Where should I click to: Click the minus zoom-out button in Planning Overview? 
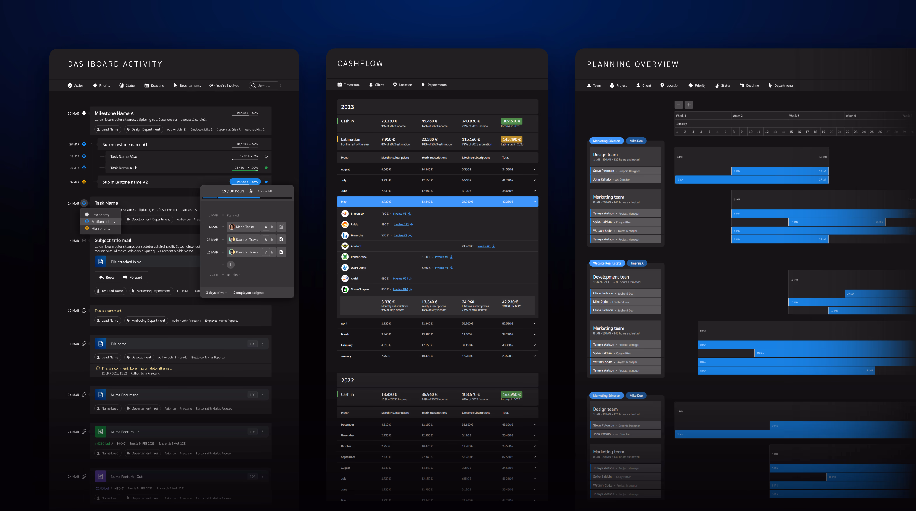click(x=679, y=105)
